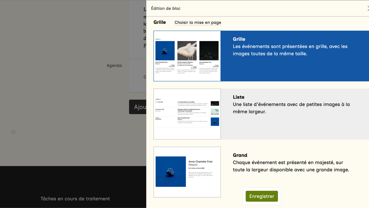Viewport: 369px width, 208px height.
Task: Click the Agenda label in the background
Action: coord(114,66)
